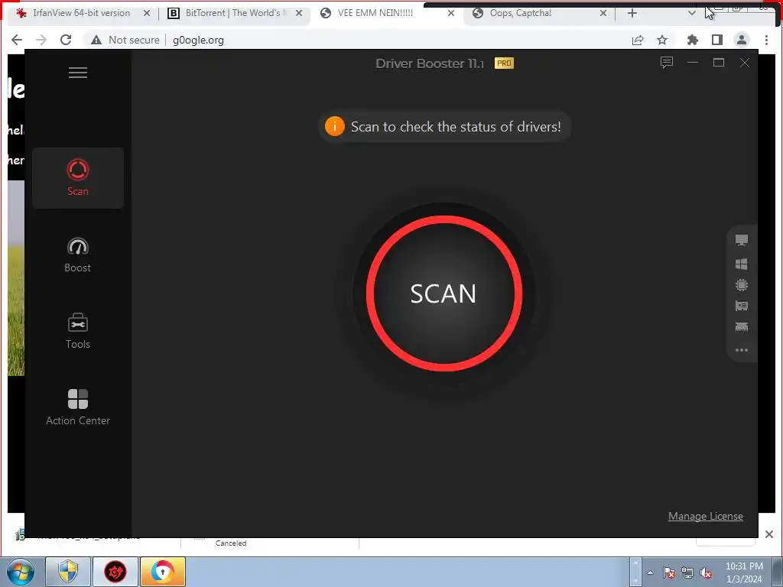Click the Manage License link
The height and width of the screenshot is (587, 783).
706,516
